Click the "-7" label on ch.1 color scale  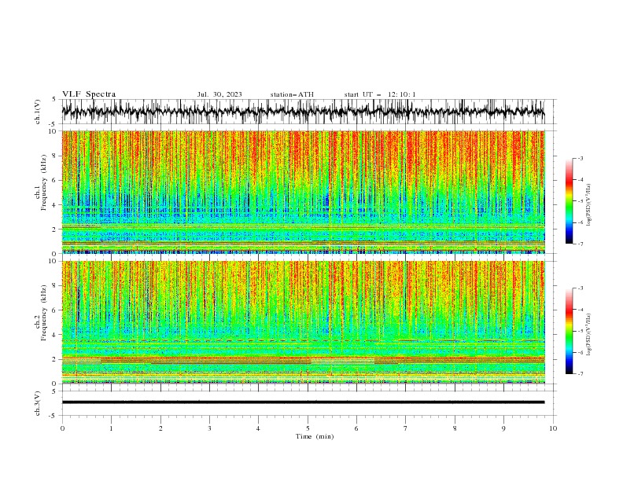coord(581,244)
